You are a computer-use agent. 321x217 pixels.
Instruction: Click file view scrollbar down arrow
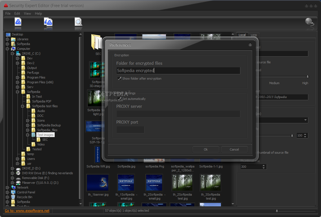(x=233, y=204)
